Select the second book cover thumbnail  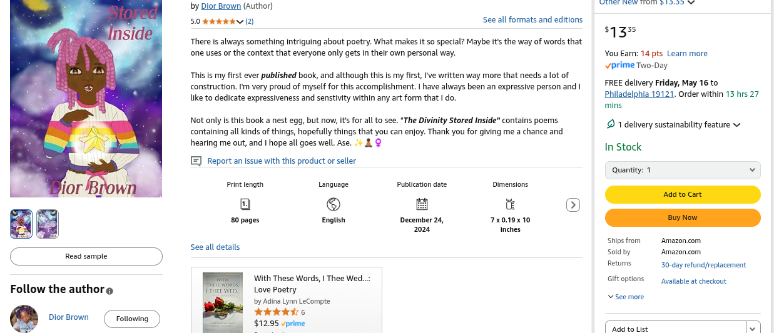pos(48,224)
